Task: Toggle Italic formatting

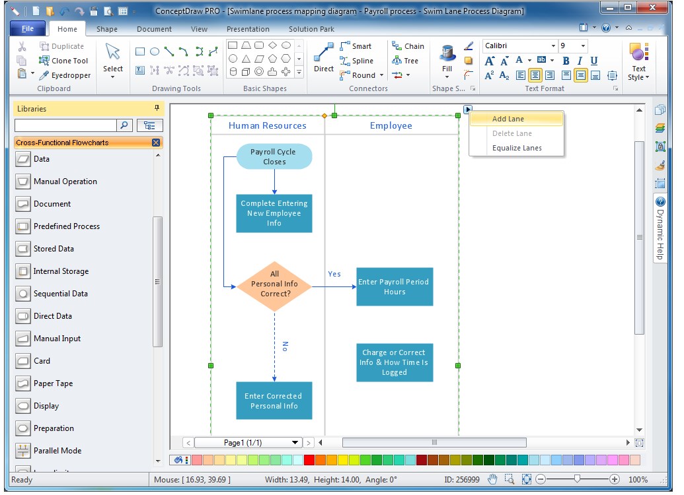Action: 580,61
